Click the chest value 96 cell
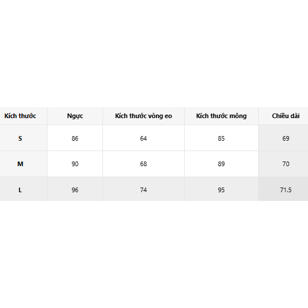Screen dimensions: 308x308 click(75, 190)
